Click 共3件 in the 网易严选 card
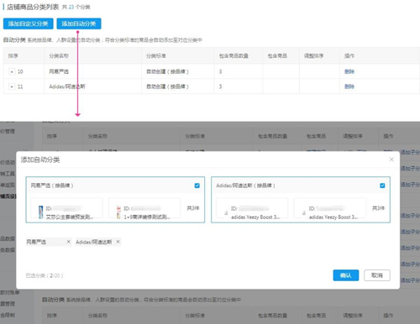 point(193,208)
